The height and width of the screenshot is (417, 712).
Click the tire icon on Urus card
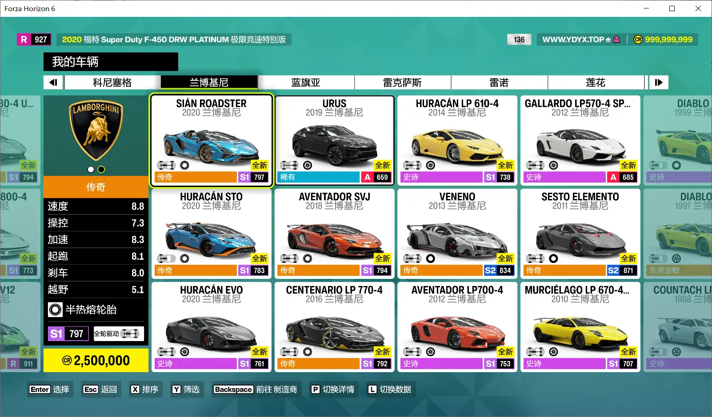click(x=308, y=165)
